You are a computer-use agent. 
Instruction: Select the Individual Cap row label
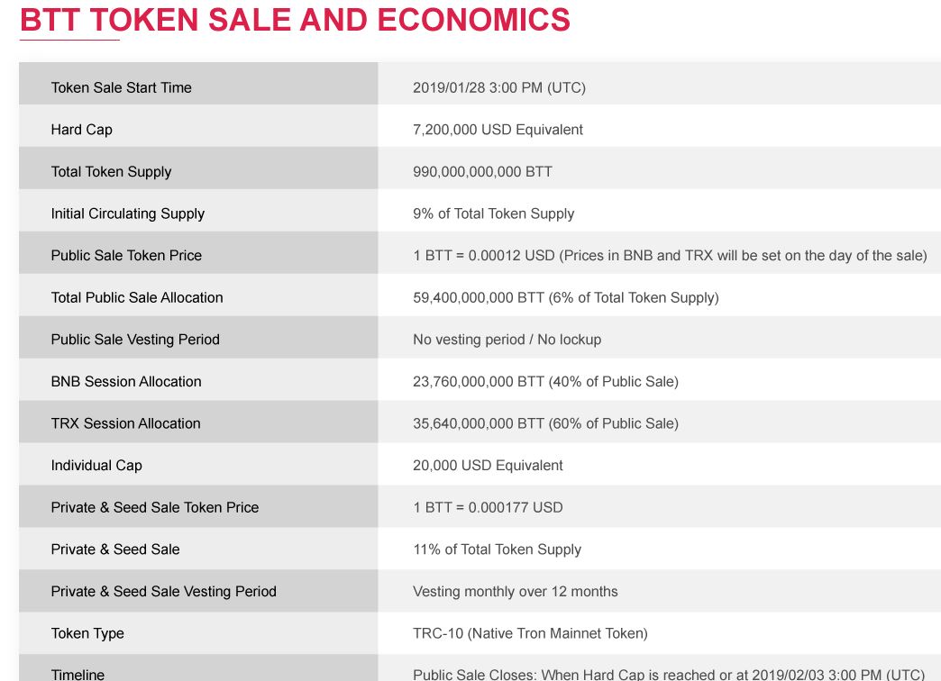pos(96,466)
